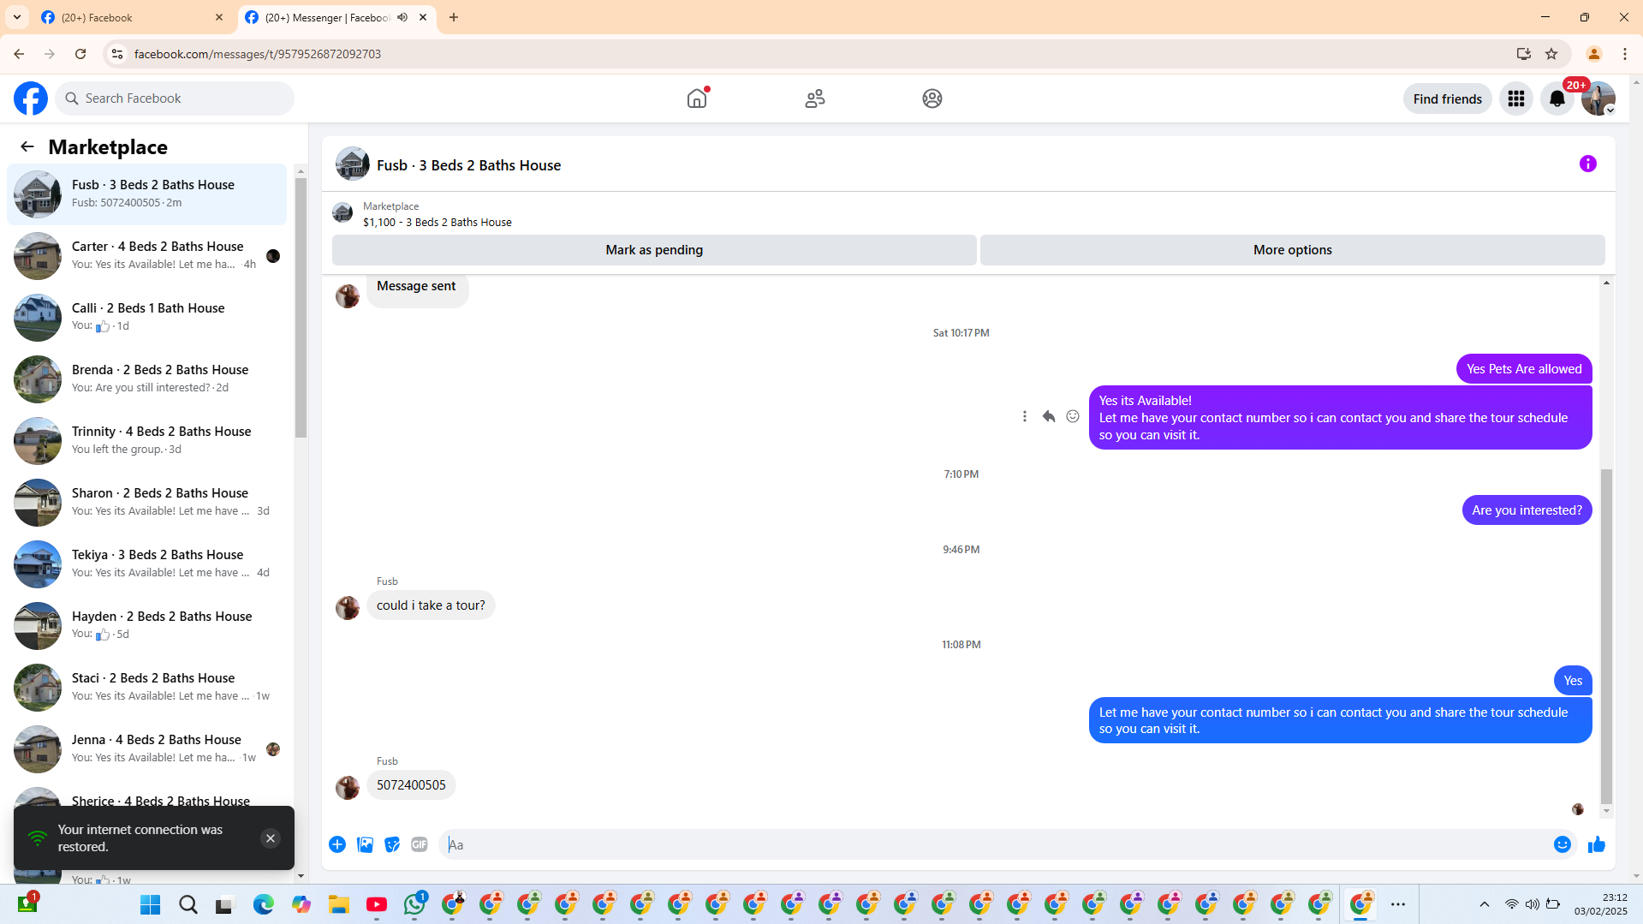Reload the page in the browser
The width and height of the screenshot is (1643, 924).
pyautogui.click(x=80, y=54)
